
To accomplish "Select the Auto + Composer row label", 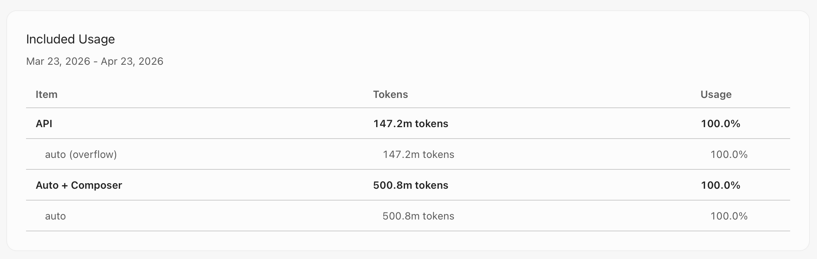I will tap(79, 185).
